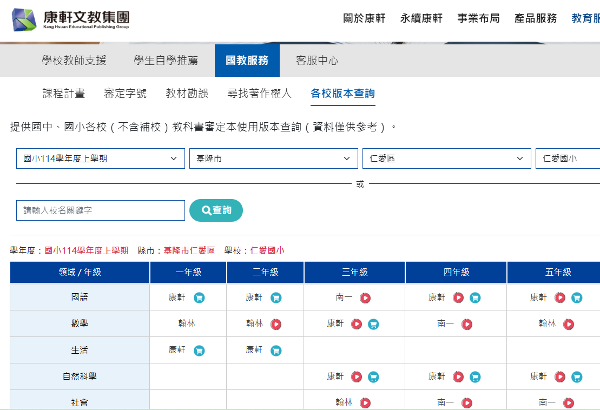
Task: Click play icon for 三年級 國語 南一
Action: click(x=365, y=297)
